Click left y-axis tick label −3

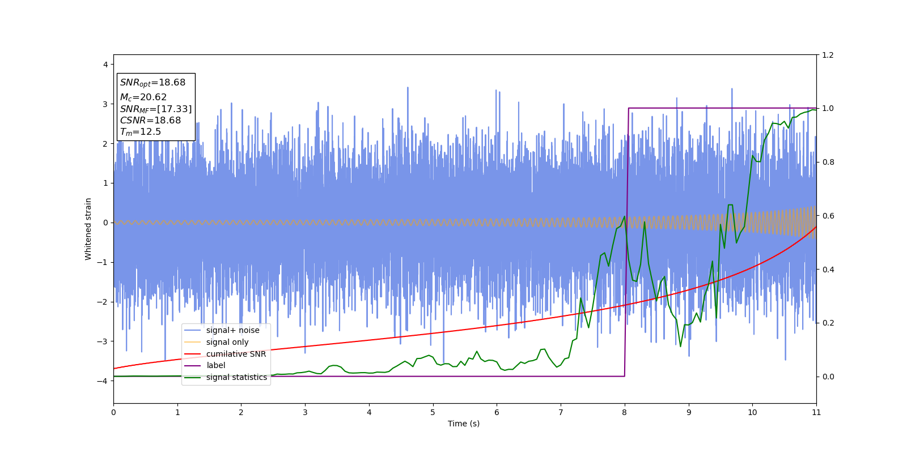pos(102,341)
